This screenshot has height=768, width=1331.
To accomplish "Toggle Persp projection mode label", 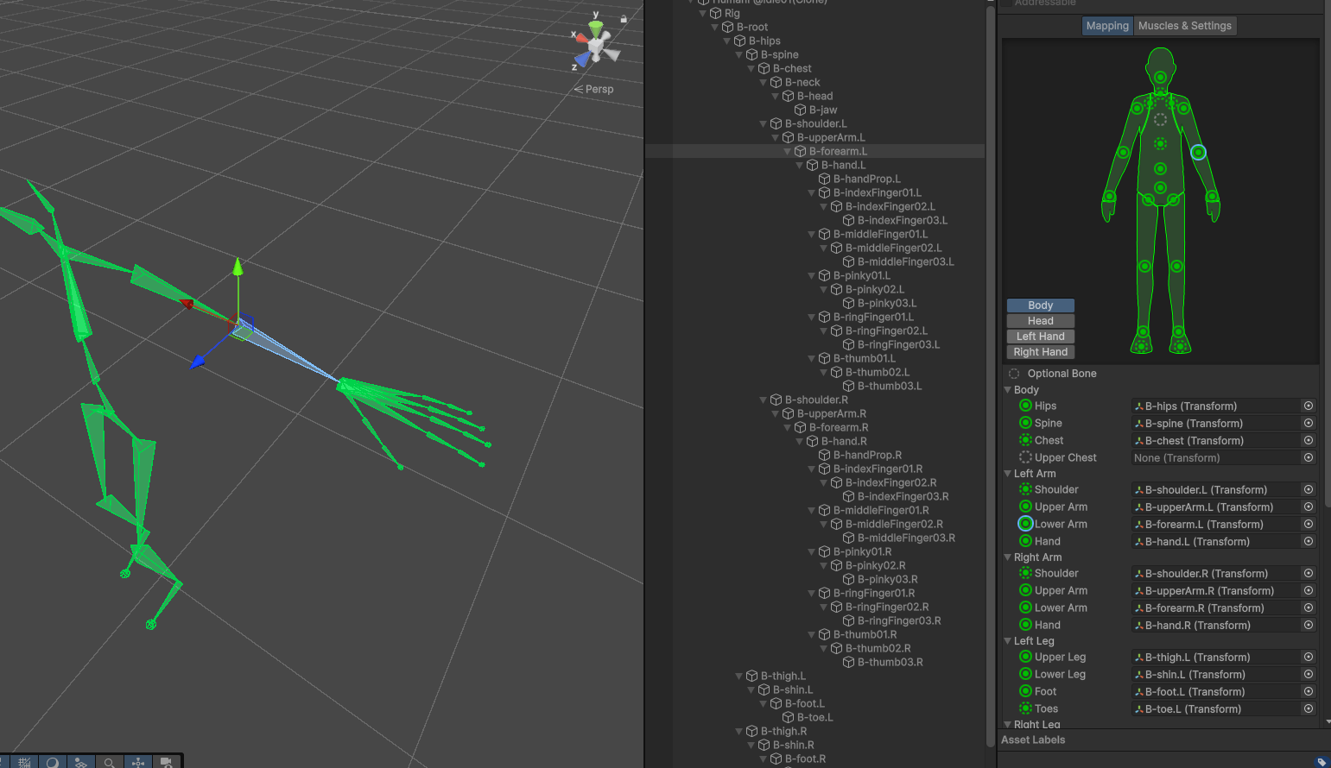I will pos(594,89).
